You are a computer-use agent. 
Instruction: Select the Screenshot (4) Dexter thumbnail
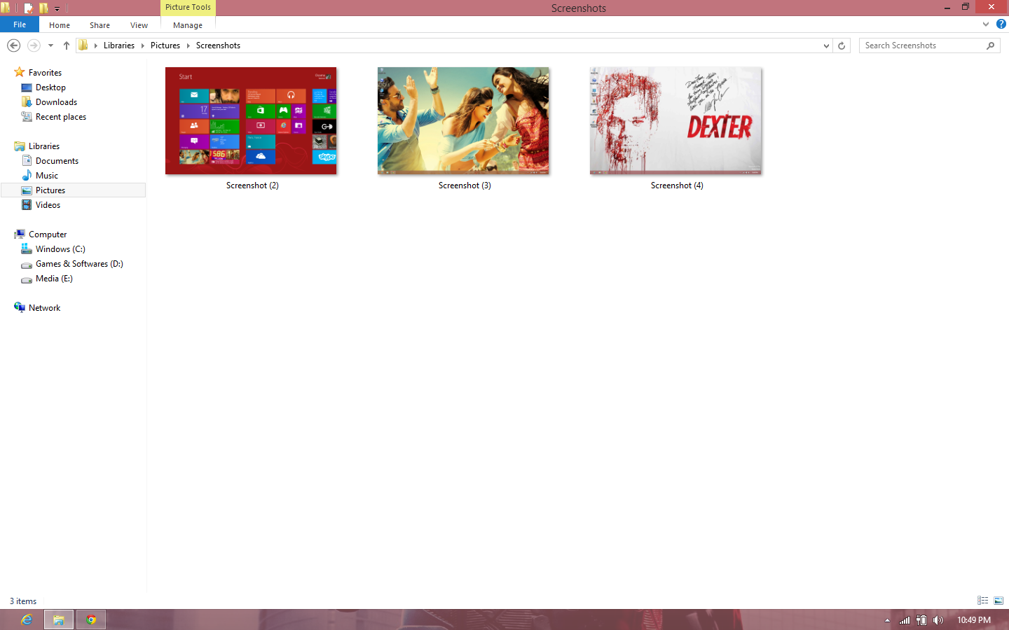pos(675,121)
